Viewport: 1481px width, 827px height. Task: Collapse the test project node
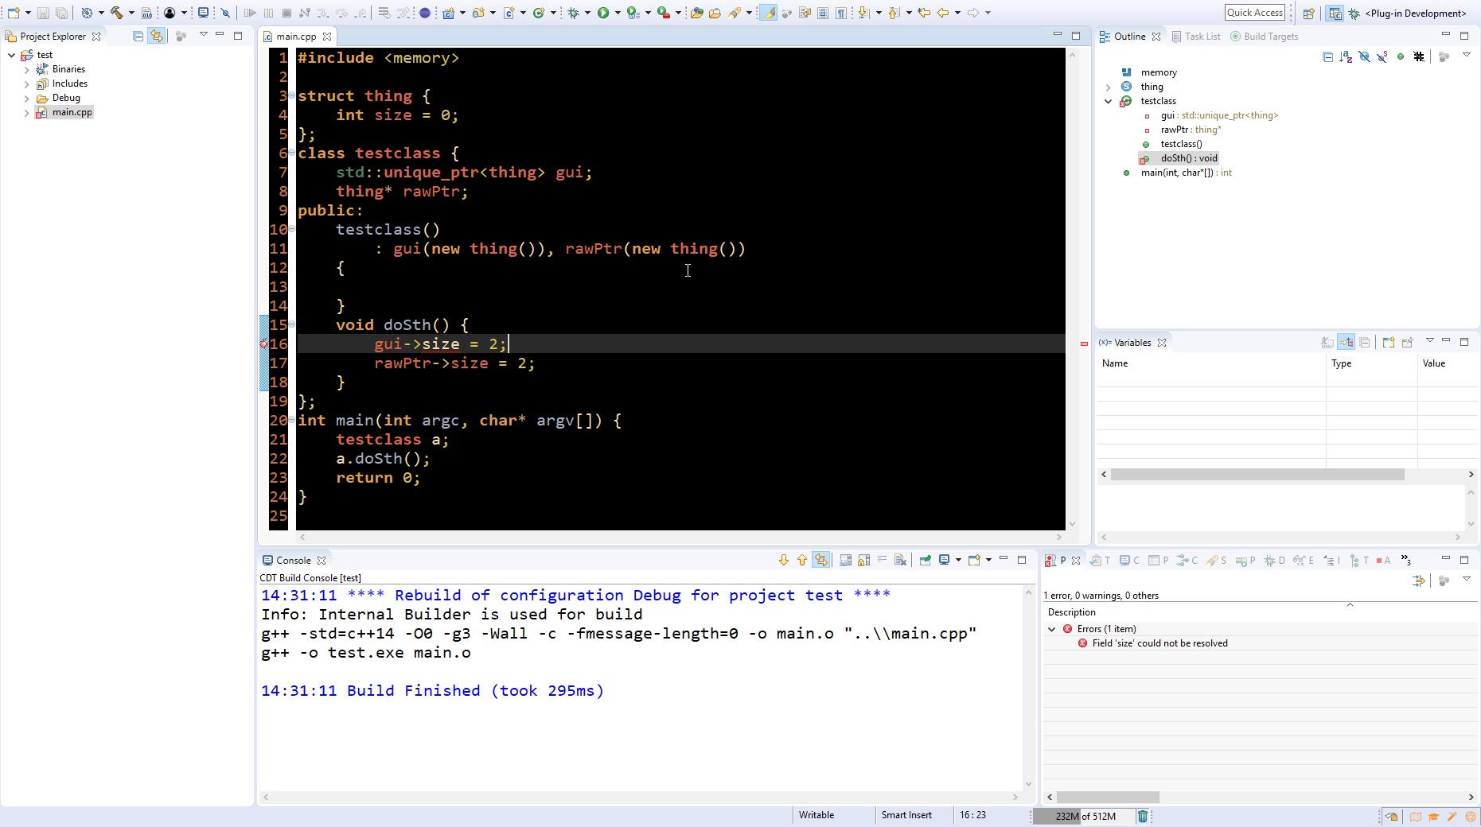point(11,55)
